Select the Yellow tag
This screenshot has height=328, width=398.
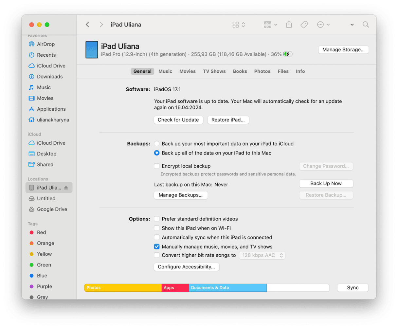click(44, 254)
